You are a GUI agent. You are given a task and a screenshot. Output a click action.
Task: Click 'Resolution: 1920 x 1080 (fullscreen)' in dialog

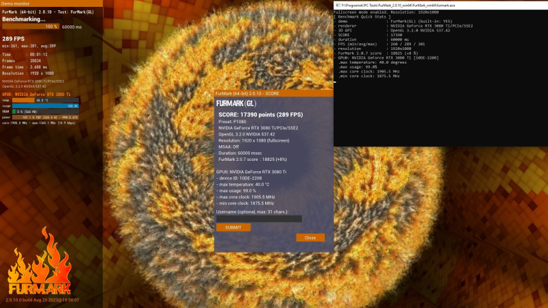tap(253, 140)
